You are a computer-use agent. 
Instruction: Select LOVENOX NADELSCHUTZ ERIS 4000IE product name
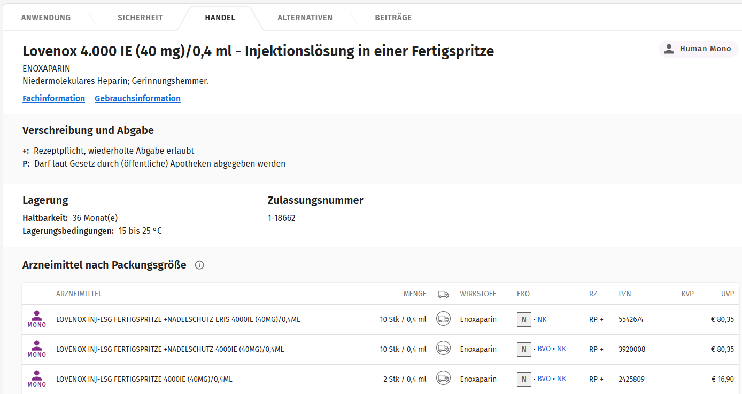pyautogui.click(x=178, y=320)
